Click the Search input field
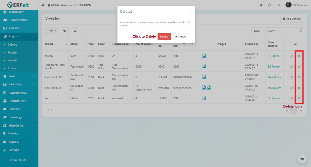 tap(282, 31)
